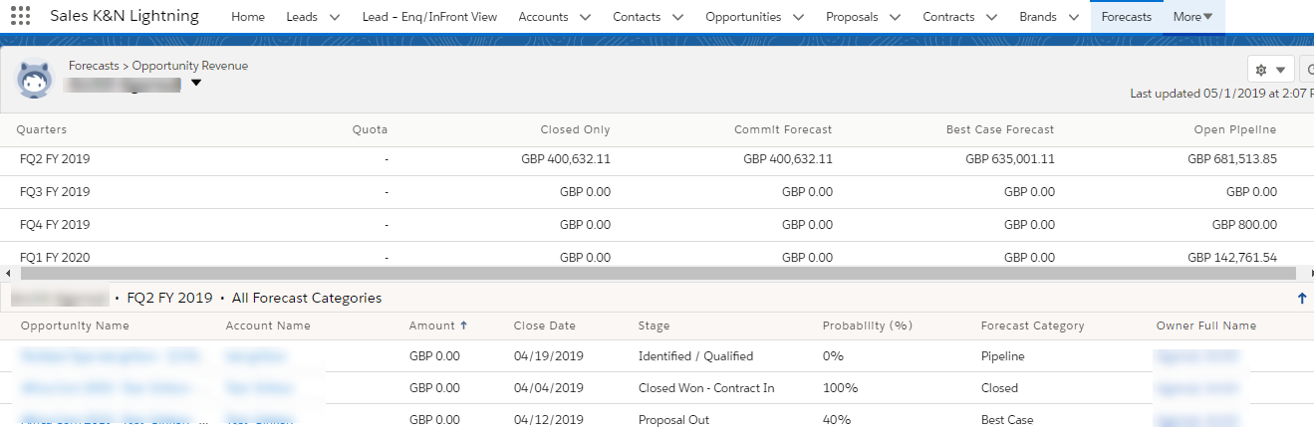Click the Open Pipeline column header
Screen dimensions: 1314x434
coord(1235,129)
